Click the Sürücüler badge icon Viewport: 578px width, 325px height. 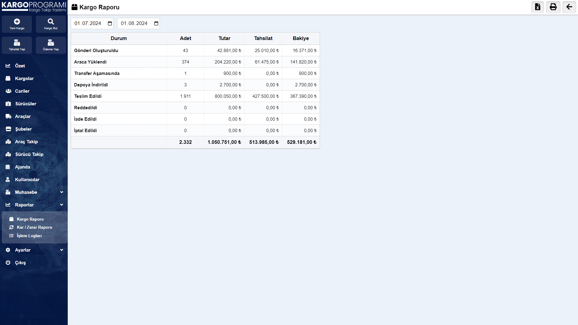(x=8, y=104)
